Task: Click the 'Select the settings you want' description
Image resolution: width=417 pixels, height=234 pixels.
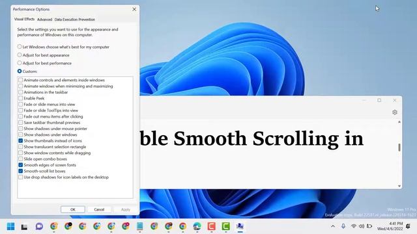Action: pyautogui.click(x=68, y=32)
